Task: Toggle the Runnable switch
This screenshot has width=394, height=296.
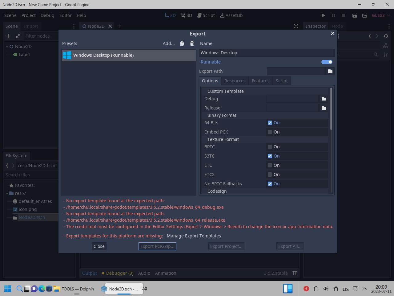Action: 327,62
